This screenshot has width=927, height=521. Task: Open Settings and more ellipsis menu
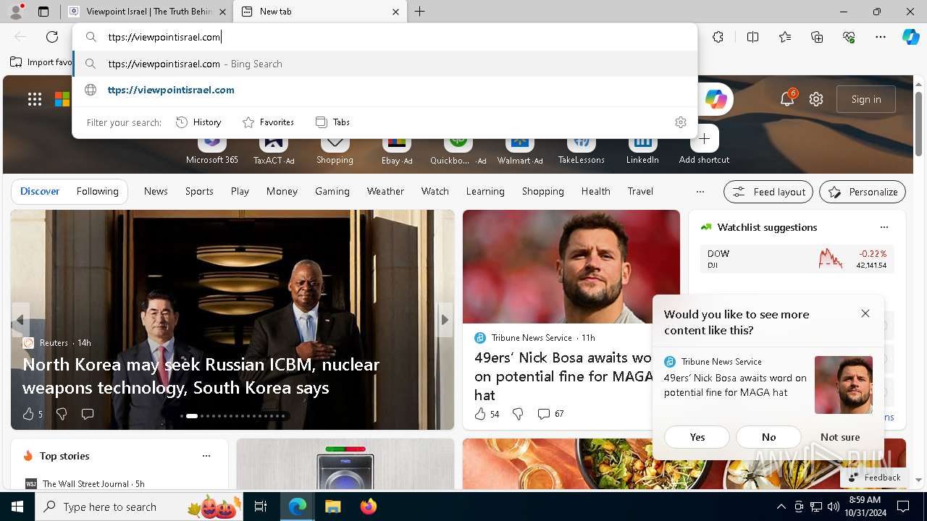pyautogui.click(x=881, y=37)
